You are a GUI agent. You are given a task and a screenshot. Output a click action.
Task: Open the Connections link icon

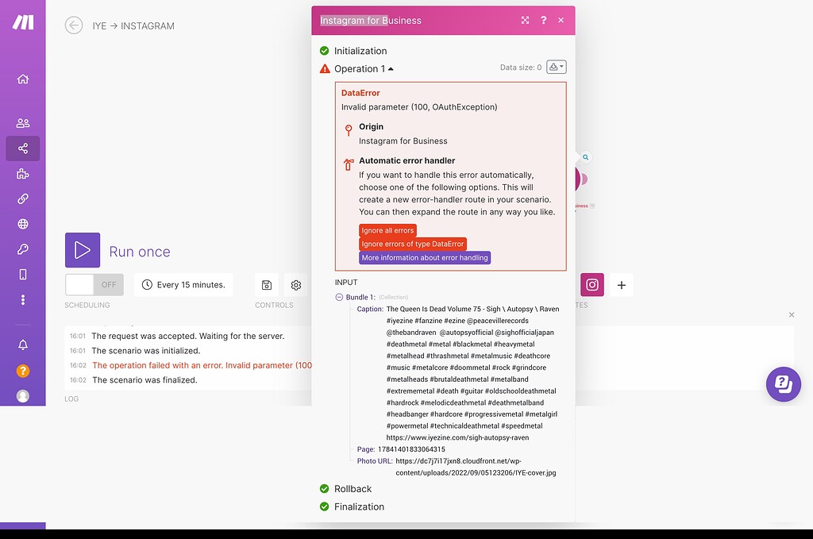click(23, 198)
